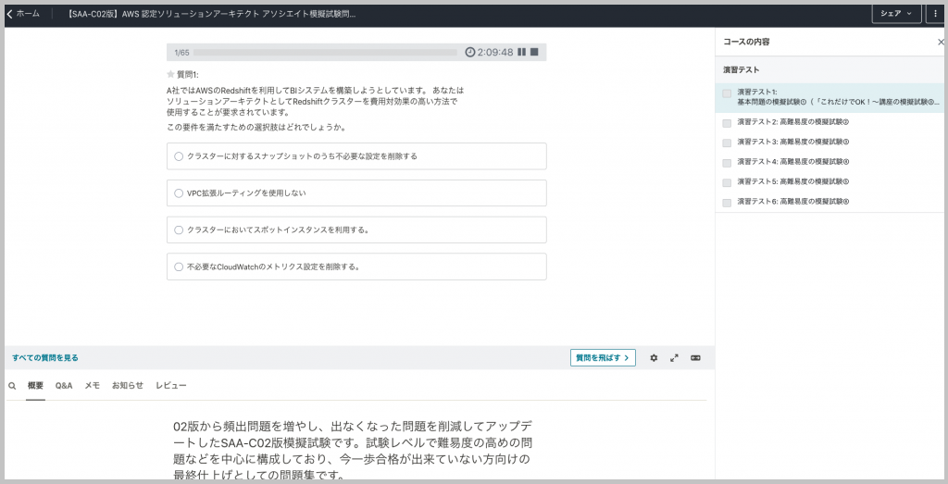Open the settings gear below the question
948x484 pixels.
654,358
